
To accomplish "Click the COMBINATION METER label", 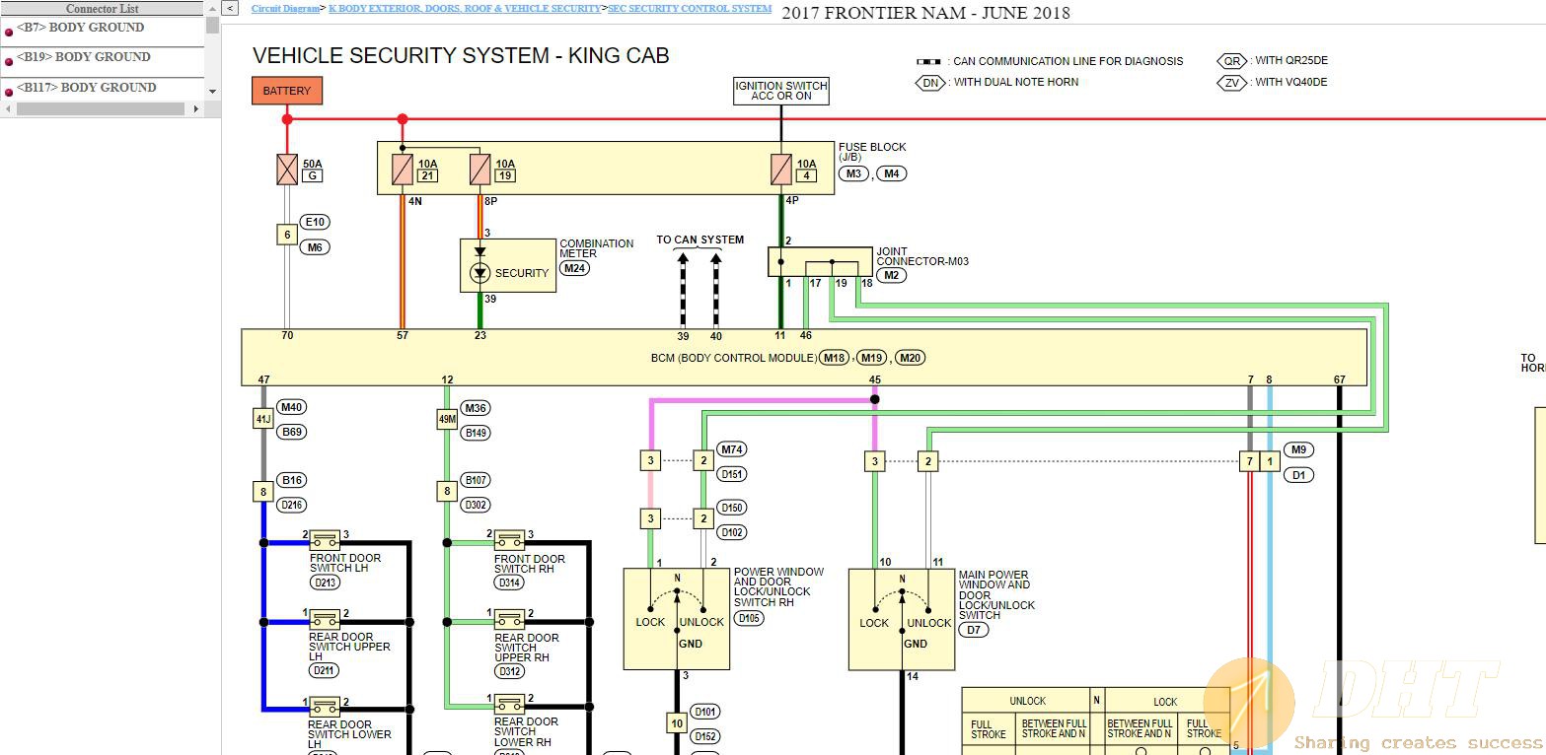I will [x=597, y=248].
